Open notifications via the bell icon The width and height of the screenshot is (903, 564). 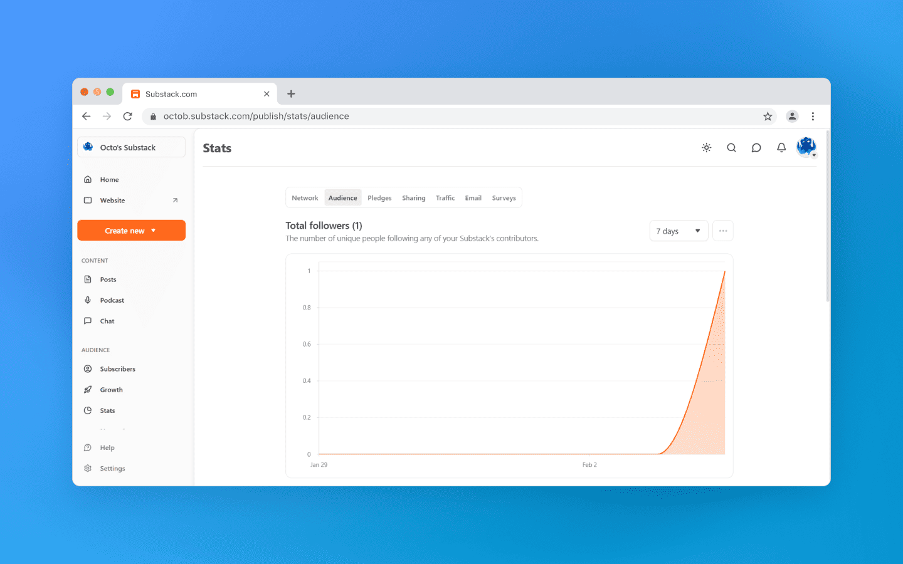[x=781, y=147]
